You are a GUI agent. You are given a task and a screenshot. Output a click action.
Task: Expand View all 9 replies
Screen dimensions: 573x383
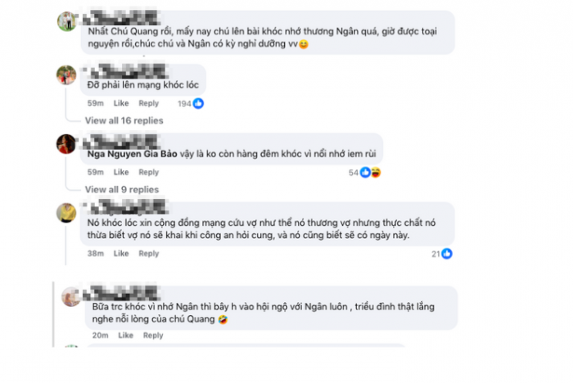(x=122, y=190)
